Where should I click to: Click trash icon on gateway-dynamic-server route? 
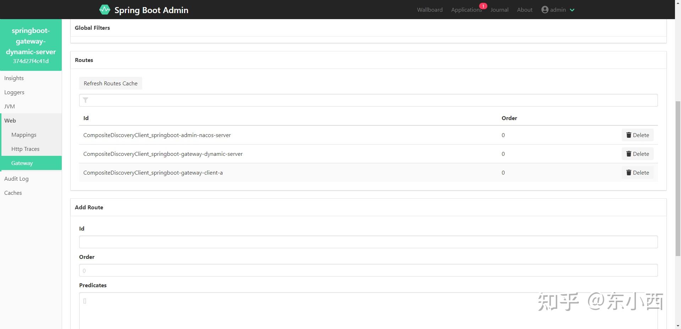629,154
